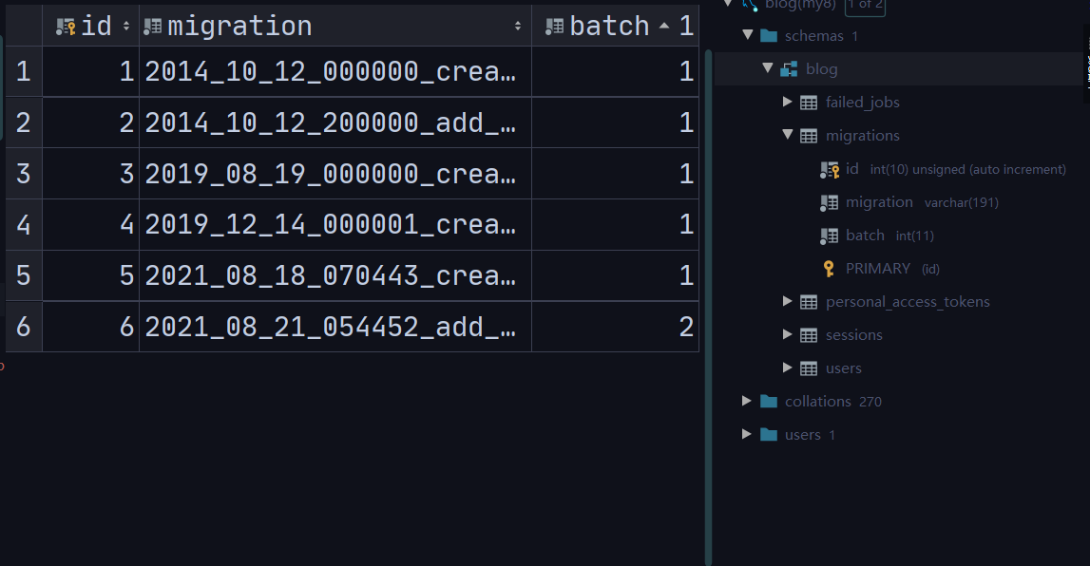Image resolution: width=1090 pixels, height=566 pixels.
Task: Select the migration varchar(191) column
Action: [922, 202]
